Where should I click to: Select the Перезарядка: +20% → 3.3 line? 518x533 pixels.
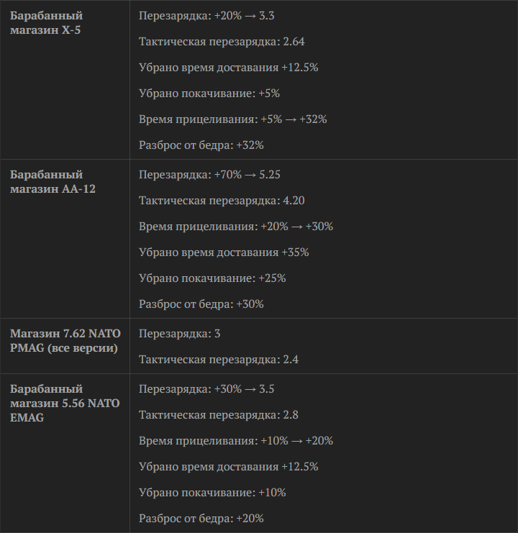click(206, 16)
